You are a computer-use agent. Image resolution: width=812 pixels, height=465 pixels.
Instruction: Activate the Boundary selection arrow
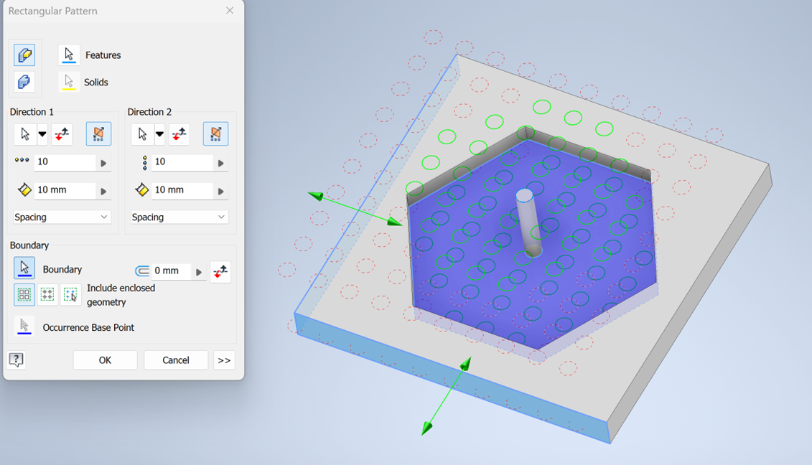[x=24, y=268]
